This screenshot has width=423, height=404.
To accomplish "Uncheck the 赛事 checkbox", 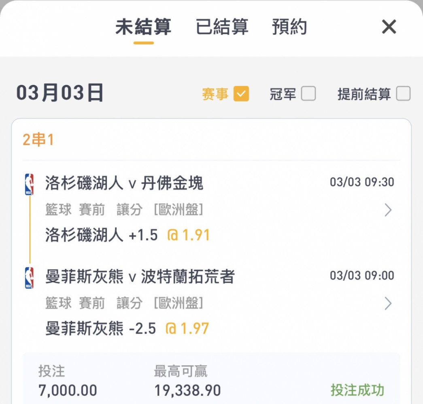I will (241, 94).
